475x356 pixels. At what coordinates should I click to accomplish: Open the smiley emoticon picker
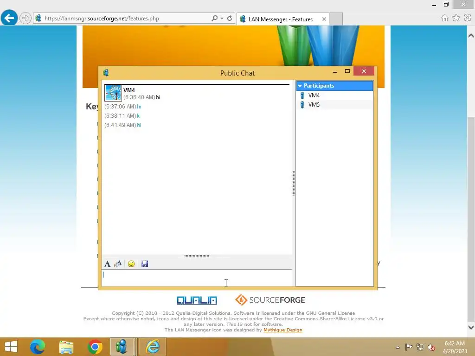click(131, 264)
